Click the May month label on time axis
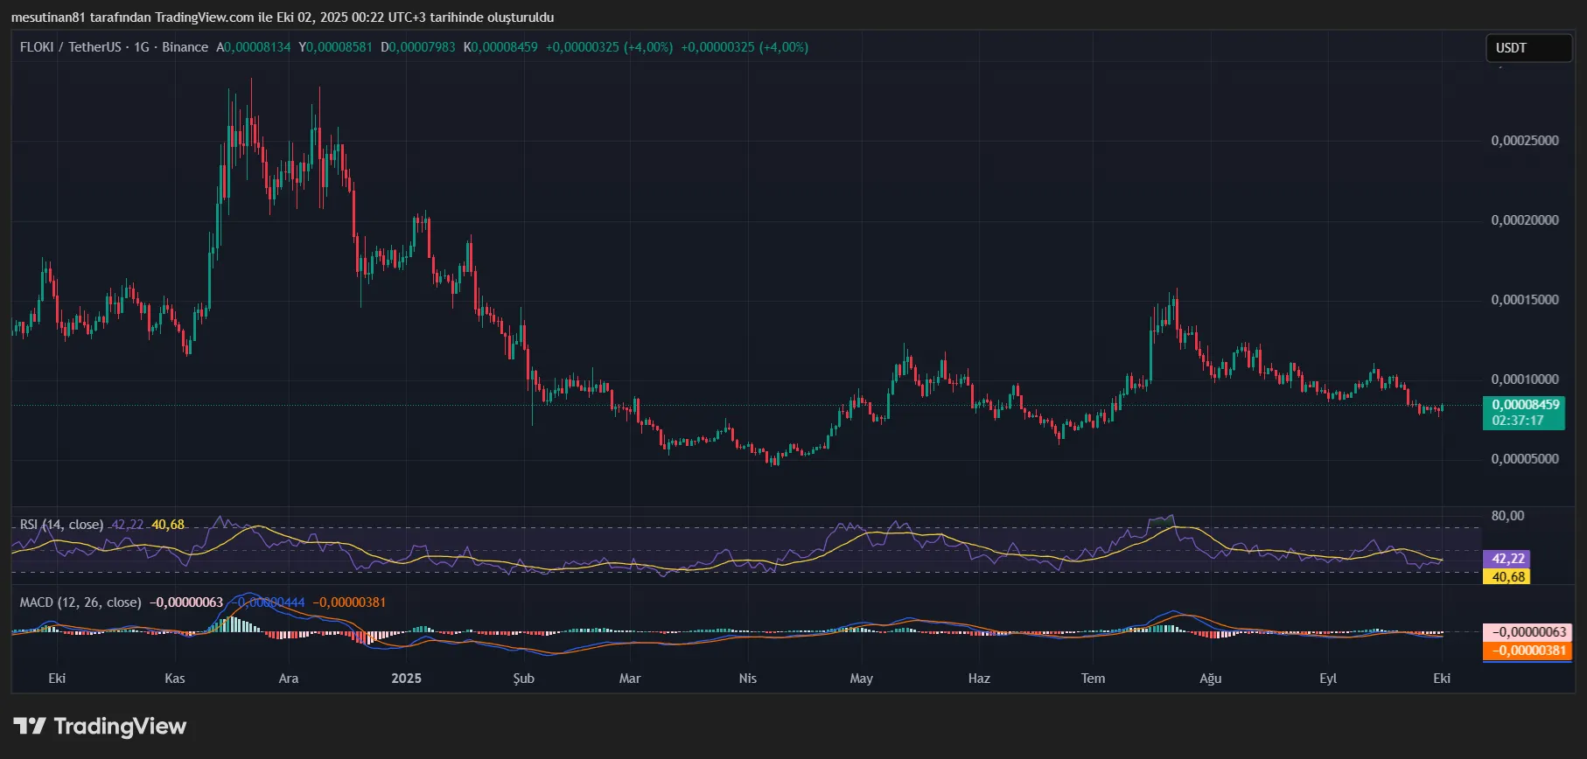The height and width of the screenshot is (759, 1587). 861,679
